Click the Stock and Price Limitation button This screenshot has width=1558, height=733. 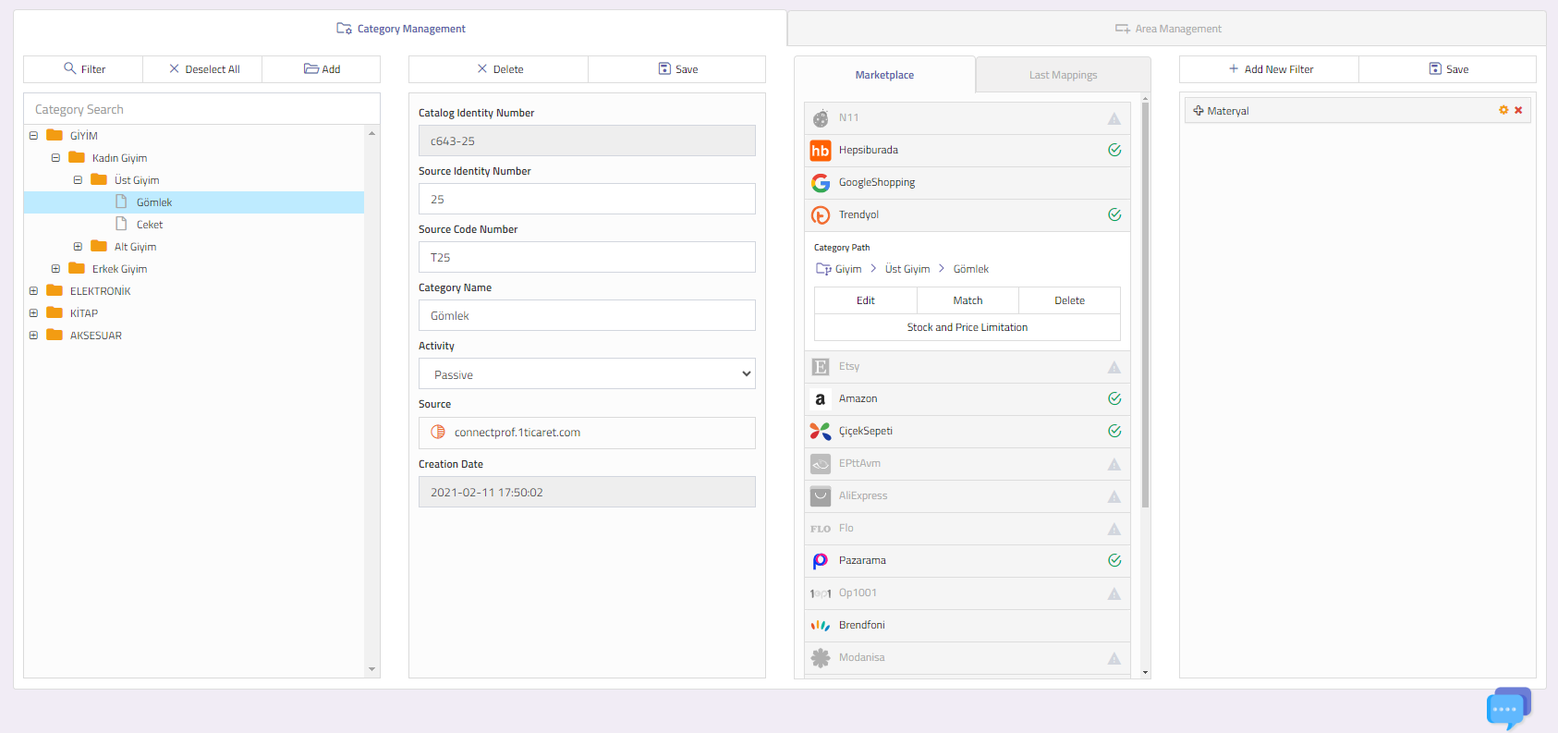pos(967,327)
